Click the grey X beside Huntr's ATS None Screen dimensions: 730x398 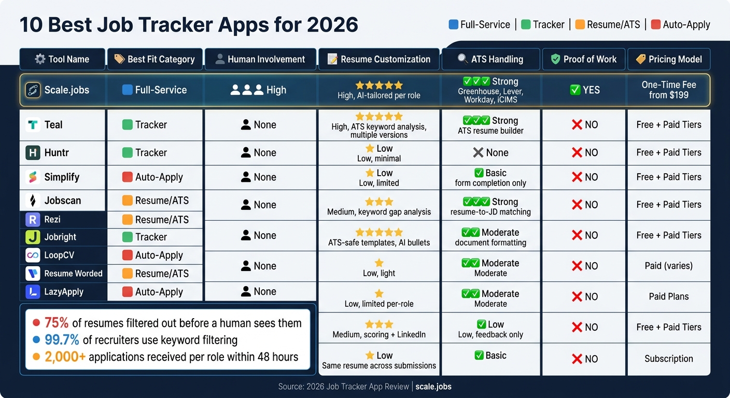478,153
